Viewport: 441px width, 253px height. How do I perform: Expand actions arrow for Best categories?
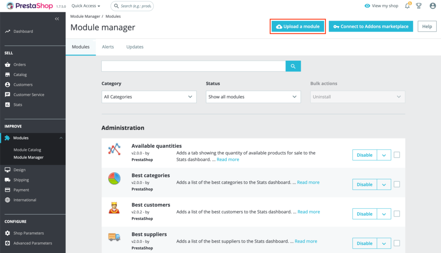coord(384,184)
